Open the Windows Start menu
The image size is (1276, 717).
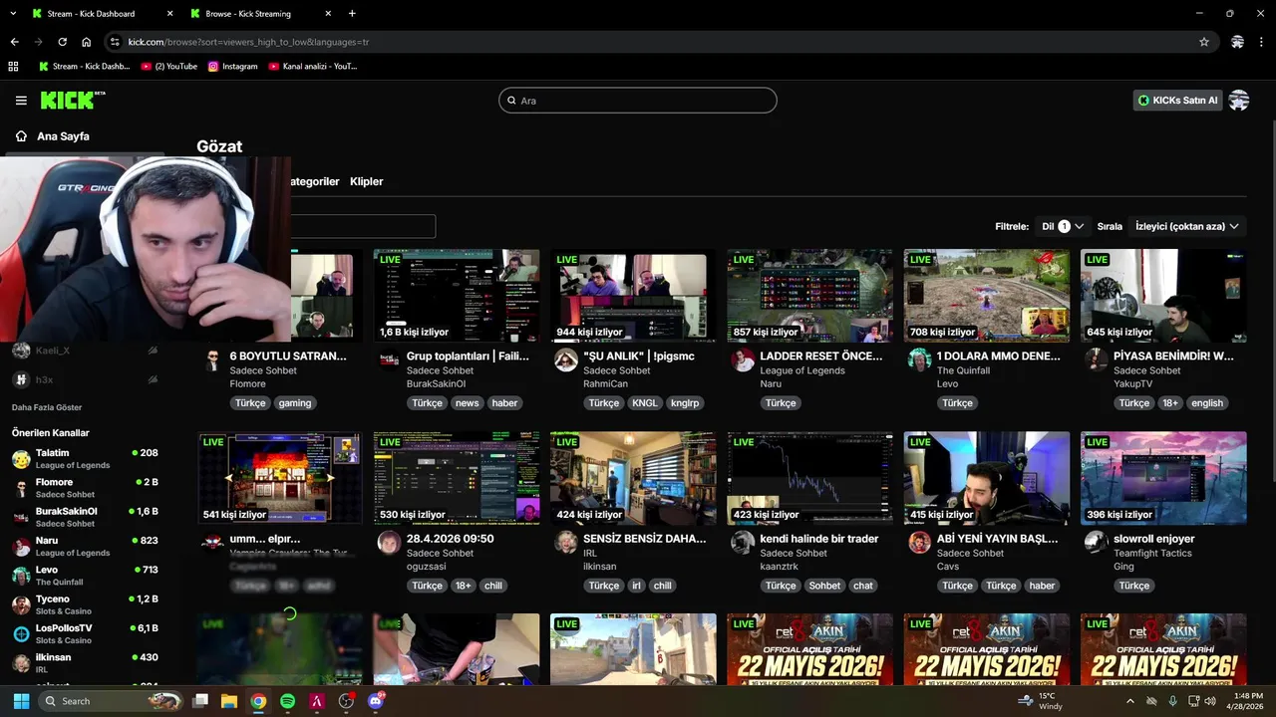tap(21, 701)
